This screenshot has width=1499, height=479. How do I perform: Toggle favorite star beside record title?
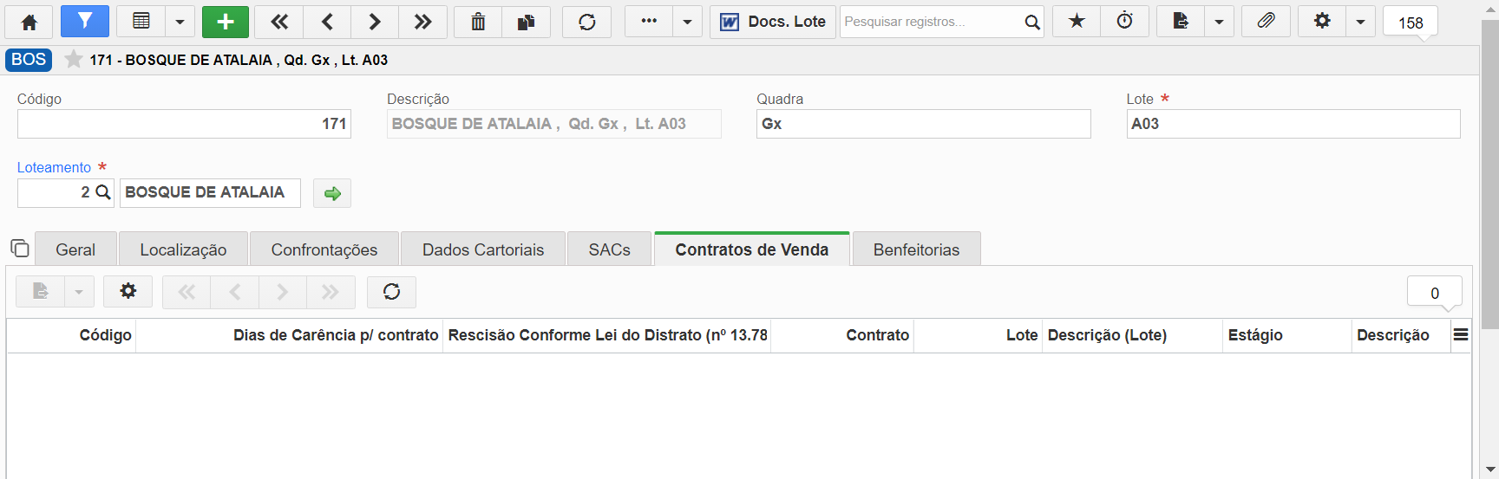74,60
